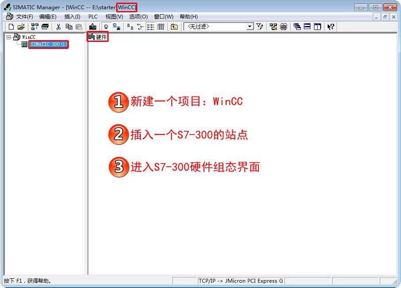Viewport: 401px width, 288px height.
Task: Click the Configure Network icon
Action: 273,26
